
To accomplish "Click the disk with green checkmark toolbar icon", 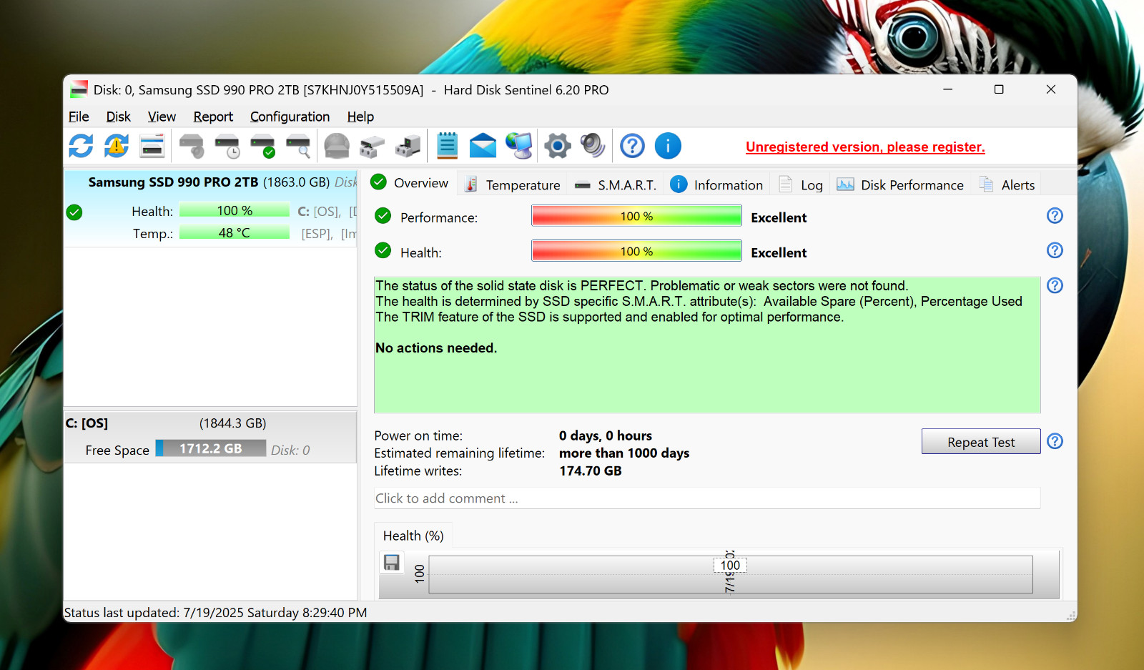I will click(x=263, y=146).
